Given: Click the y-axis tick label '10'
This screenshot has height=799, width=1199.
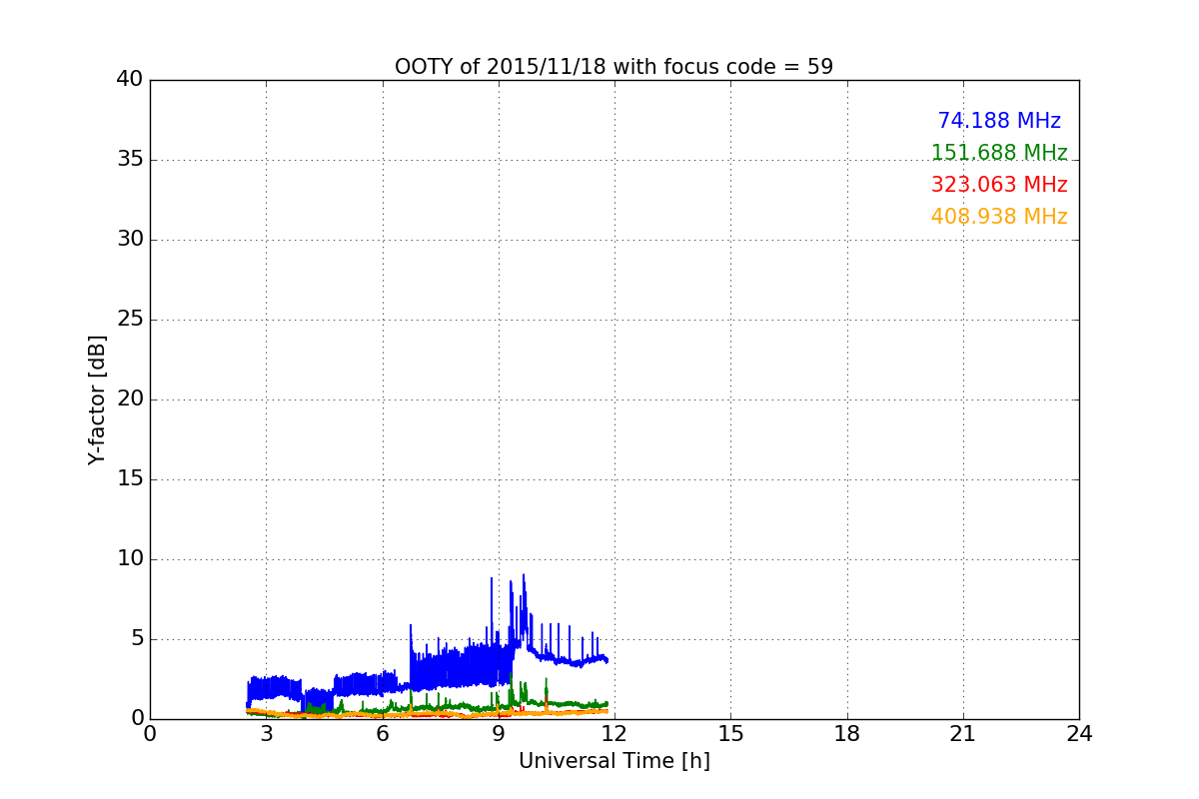Looking at the screenshot, I should 130,559.
